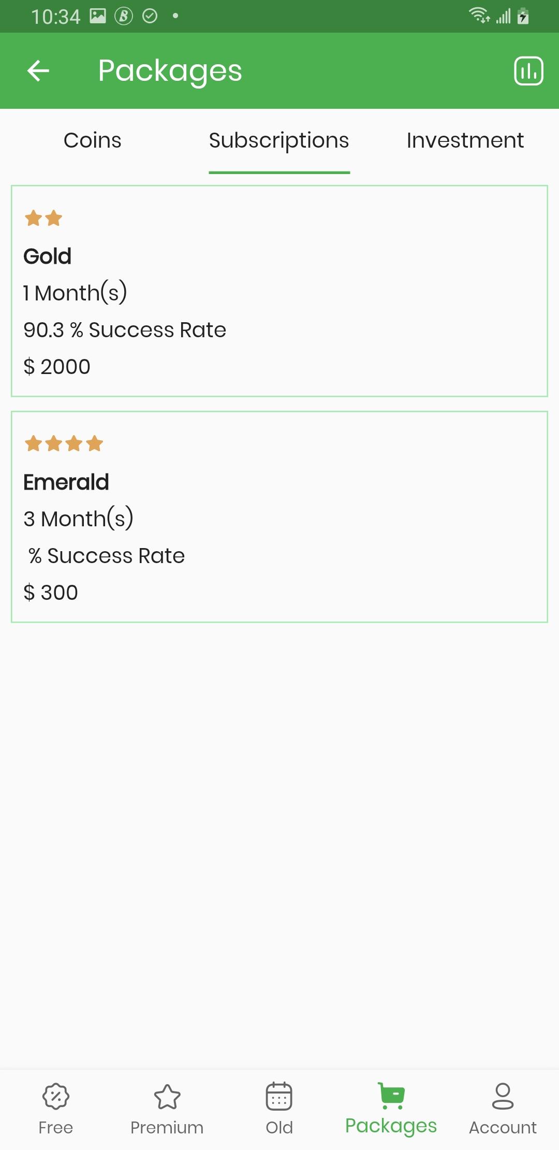Open the Free tips icon
559x1150 pixels.
pyautogui.click(x=56, y=1096)
